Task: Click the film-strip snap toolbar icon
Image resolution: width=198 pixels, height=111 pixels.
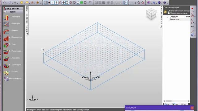Action: click(85, 2)
